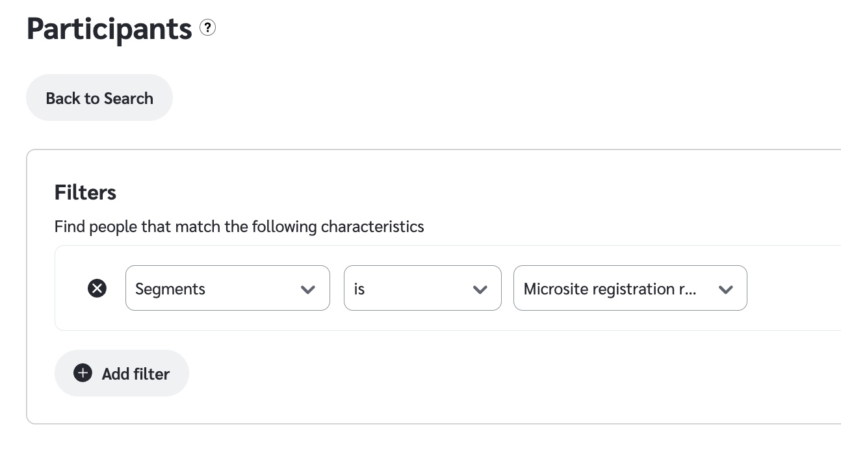
Task: Click the "is" text in the operator box
Action: [359, 289]
